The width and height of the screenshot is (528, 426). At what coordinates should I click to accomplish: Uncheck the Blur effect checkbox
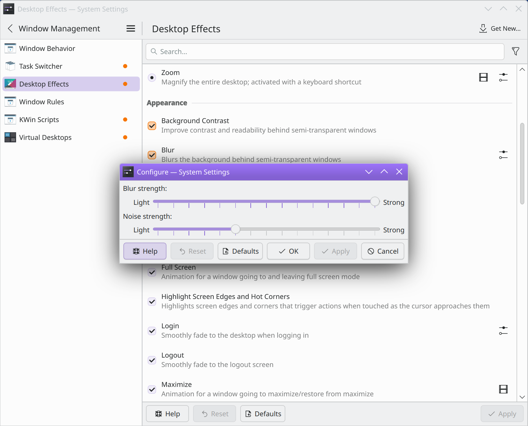[152, 155]
